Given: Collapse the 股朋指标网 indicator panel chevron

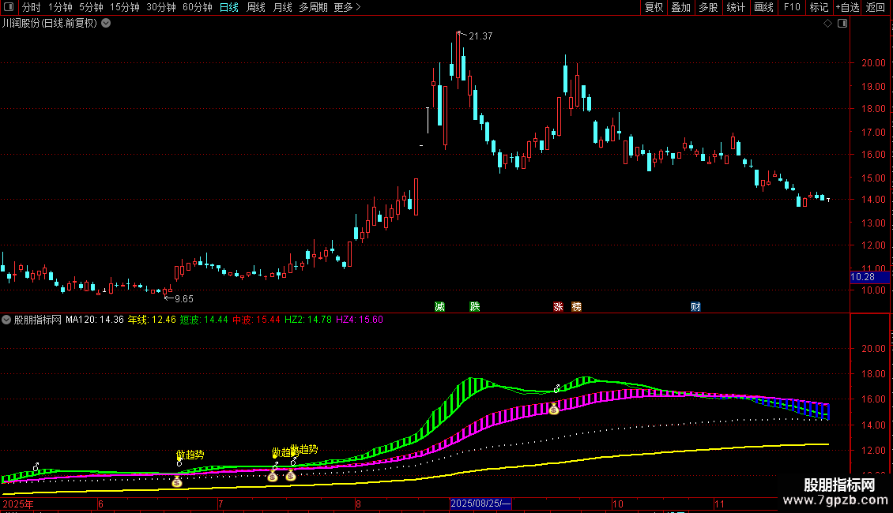Looking at the screenshot, I should (x=6, y=320).
